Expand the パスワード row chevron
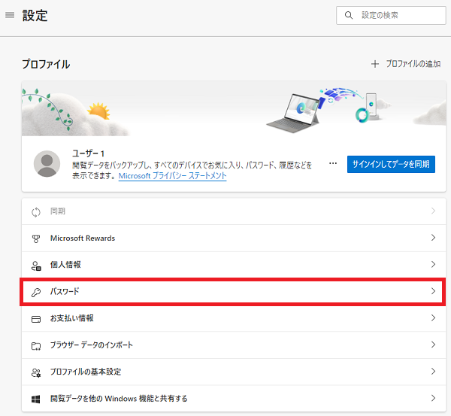Viewport: 451px width, 416px height. [433, 291]
